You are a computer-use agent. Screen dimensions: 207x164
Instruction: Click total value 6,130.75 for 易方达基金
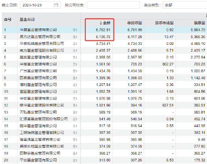click(x=103, y=37)
